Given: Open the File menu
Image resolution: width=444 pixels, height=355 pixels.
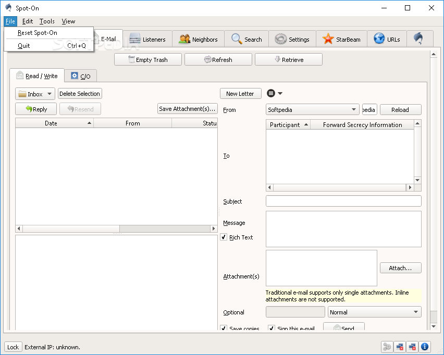Looking at the screenshot, I should 10,21.
